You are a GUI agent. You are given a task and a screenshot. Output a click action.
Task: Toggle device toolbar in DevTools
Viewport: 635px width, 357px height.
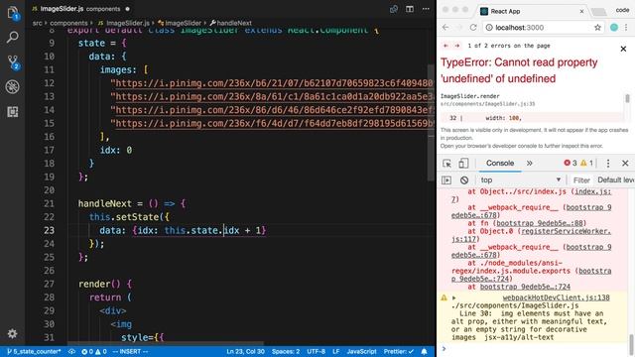463,163
